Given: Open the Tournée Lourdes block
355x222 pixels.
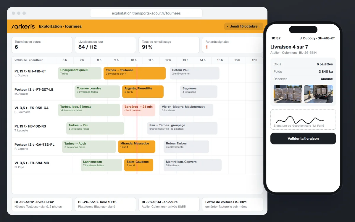Looking at the screenshot, I should 97,91.
